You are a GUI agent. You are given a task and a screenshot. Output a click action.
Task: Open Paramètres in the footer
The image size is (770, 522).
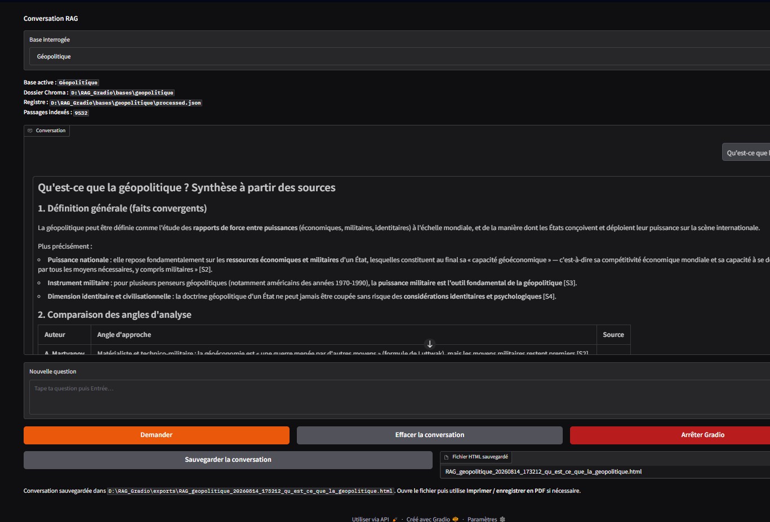tap(482, 519)
